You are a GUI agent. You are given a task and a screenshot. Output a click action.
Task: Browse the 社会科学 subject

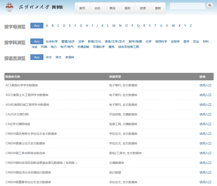click(52, 42)
